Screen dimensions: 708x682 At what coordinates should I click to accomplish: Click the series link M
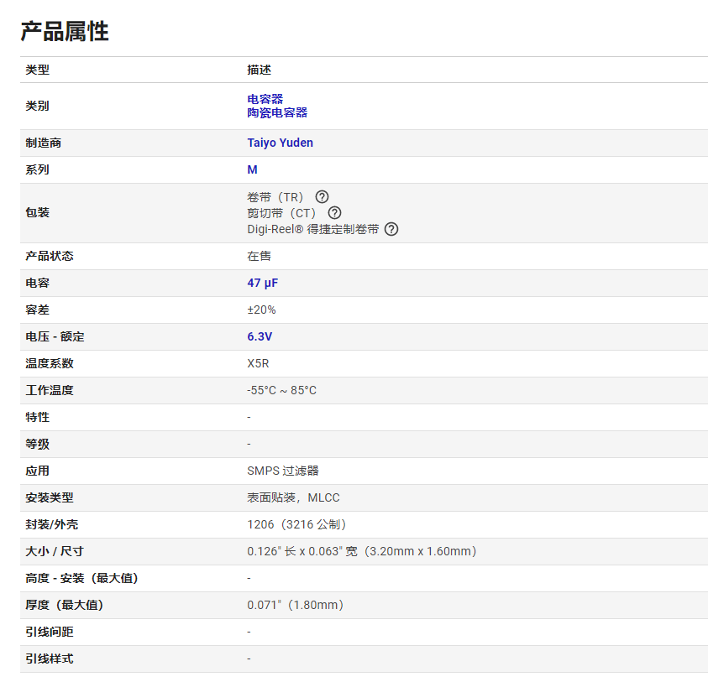pos(253,169)
